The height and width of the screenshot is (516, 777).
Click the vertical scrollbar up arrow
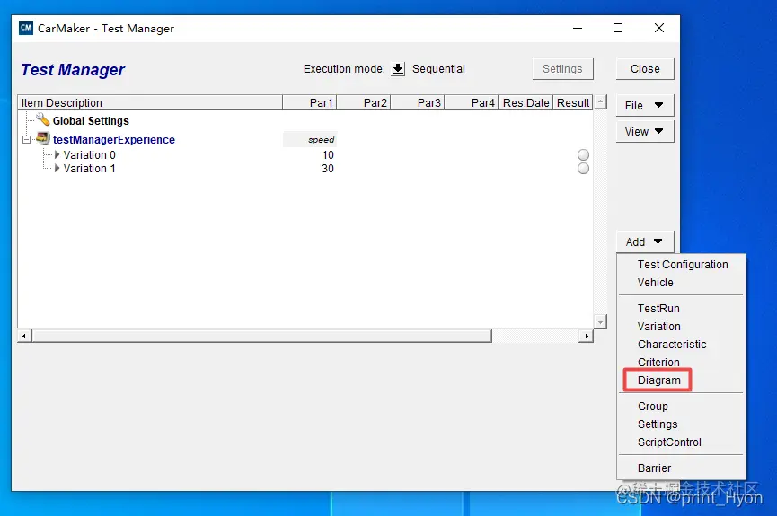(600, 102)
